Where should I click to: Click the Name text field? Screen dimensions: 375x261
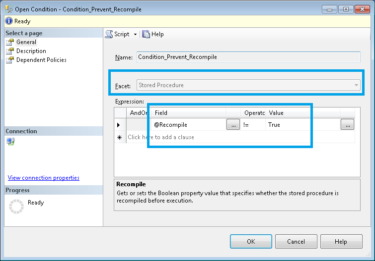(x=248, y=57)
